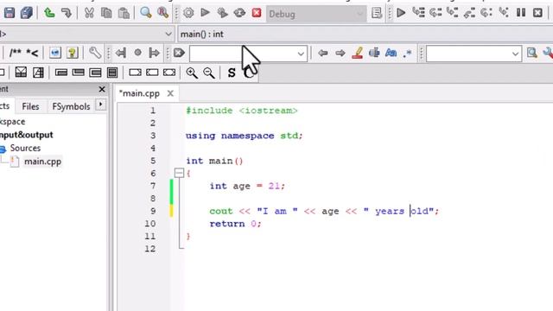The width and height of the screenshot is (553, 311).
Task: Build the project with the gear icon
Action: (188, 13)
